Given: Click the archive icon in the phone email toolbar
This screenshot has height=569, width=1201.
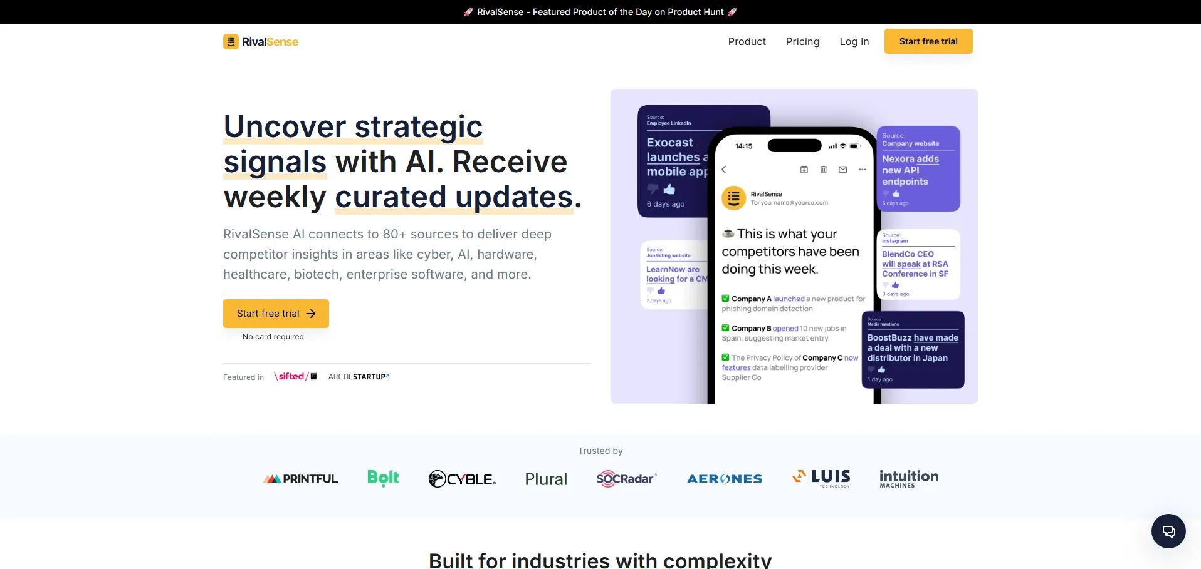Looking at the screenshot, I should tap(804, 170).
